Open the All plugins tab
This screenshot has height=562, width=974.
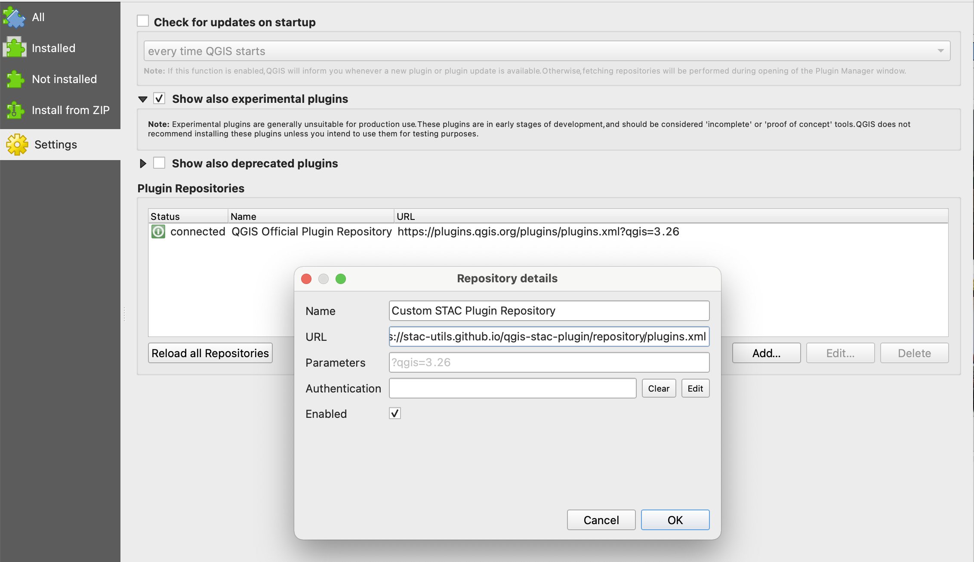[60, 17]
